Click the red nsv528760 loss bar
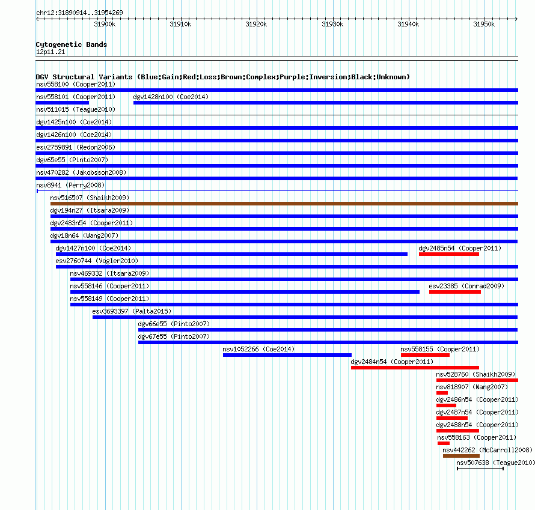 click(477, 380)
